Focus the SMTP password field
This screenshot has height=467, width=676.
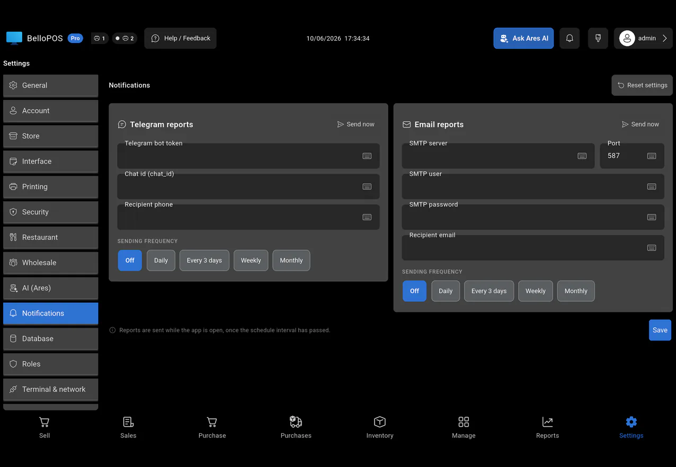(533, 217)
